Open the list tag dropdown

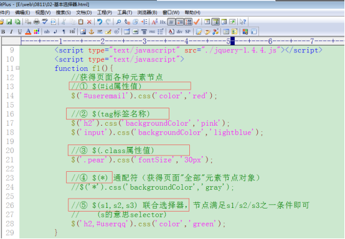pyautogui.click(x=161, y=32)
